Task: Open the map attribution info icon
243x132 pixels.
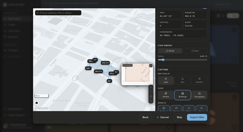Action: tap(36, 103)
